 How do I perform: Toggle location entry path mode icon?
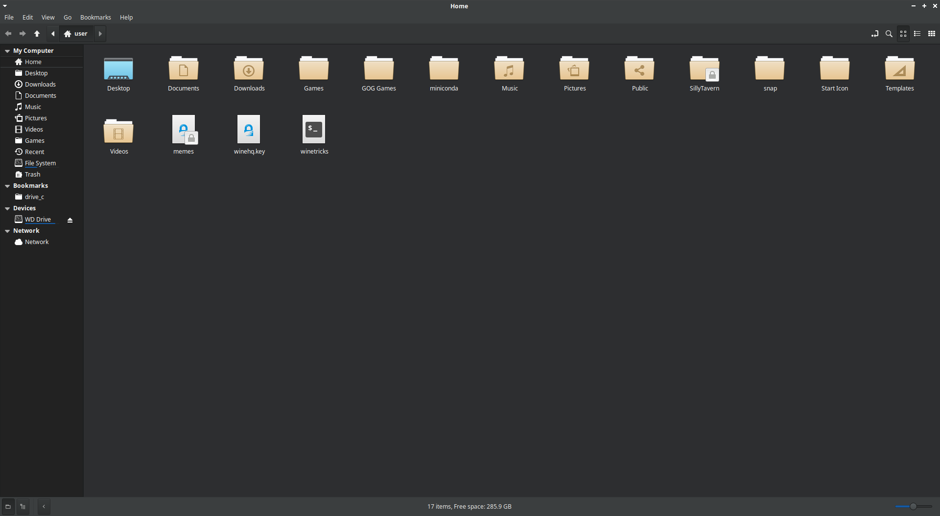(875, 34)
